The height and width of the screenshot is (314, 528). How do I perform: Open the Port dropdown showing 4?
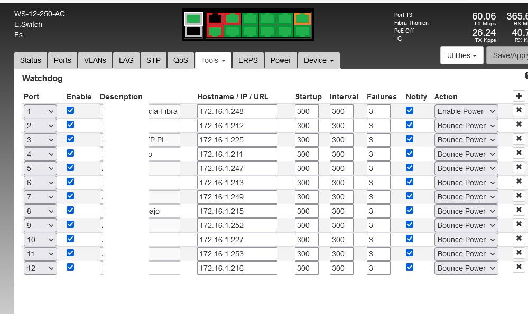tap(40, 154)
